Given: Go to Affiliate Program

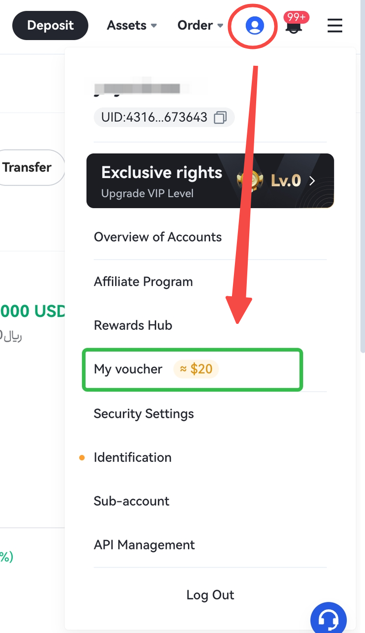Looking at the screenshot, I should (x=143, y=282).
